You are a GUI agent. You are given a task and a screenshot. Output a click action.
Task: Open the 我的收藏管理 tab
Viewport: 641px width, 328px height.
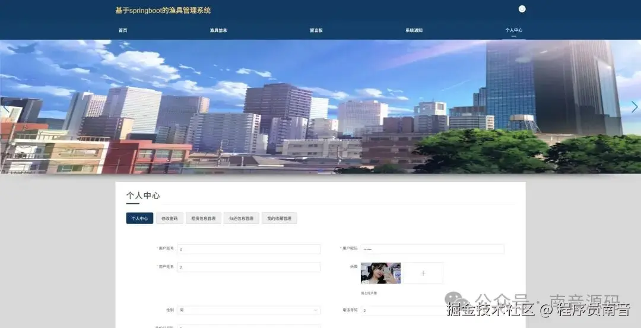279,218
